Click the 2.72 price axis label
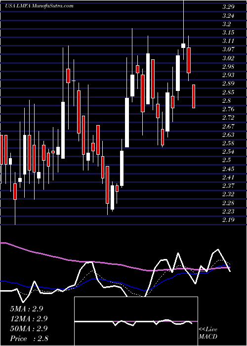This screenshot has width=247, height=346. [x=228, y=118]
